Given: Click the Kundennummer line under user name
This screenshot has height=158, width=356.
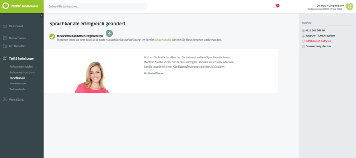Looking at the screenshot, I should pyautogui.click(x=325, y=9).
